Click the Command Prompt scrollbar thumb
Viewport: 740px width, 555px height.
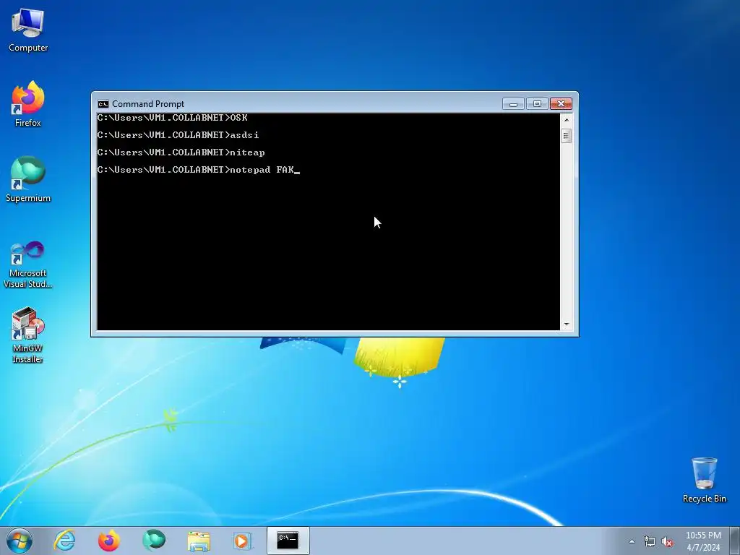point(567,136)
